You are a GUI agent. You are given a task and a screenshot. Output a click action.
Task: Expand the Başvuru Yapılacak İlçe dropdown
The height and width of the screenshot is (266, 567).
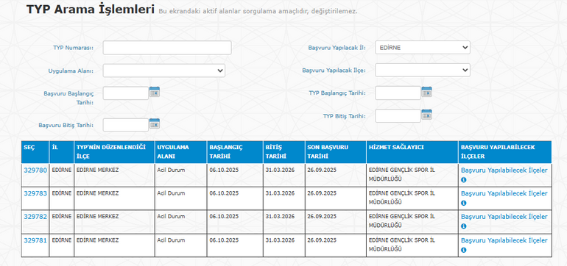(x=423, y=70)
